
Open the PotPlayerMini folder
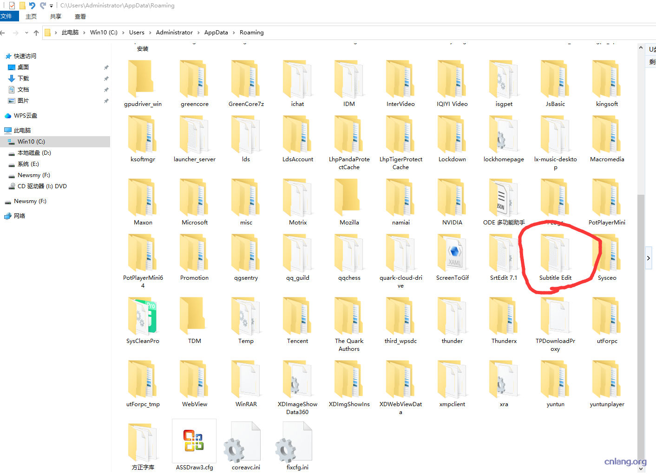pyautogui.click(x=607, y=202)
